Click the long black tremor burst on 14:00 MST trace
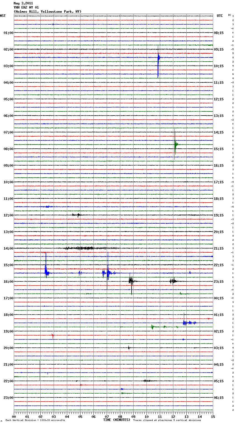Viewport: 235px width, 424px height. click(x=91, y=248)
